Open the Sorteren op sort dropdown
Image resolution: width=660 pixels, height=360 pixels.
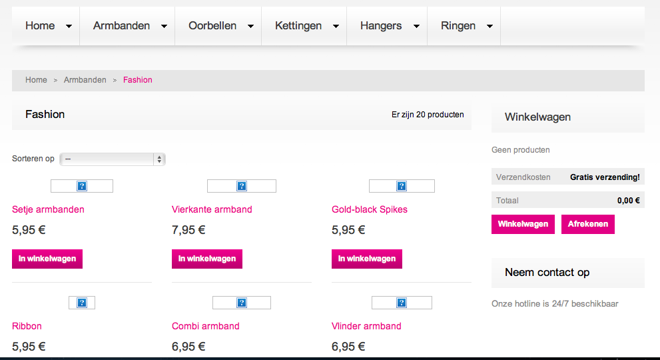(113, 159)
